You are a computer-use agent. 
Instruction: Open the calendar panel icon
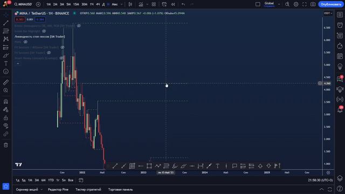pyautogui.click(x=340, y=56)
